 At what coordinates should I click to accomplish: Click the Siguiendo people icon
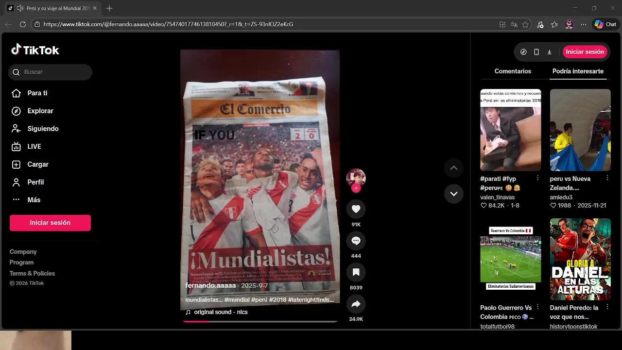click(x=16, y=128)
